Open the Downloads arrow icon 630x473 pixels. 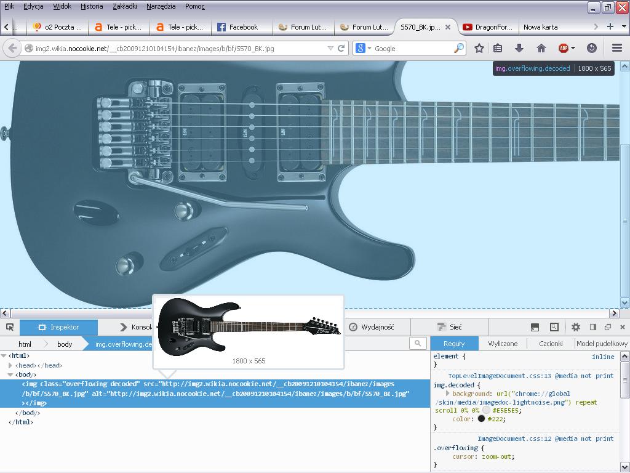coord(519,48)
